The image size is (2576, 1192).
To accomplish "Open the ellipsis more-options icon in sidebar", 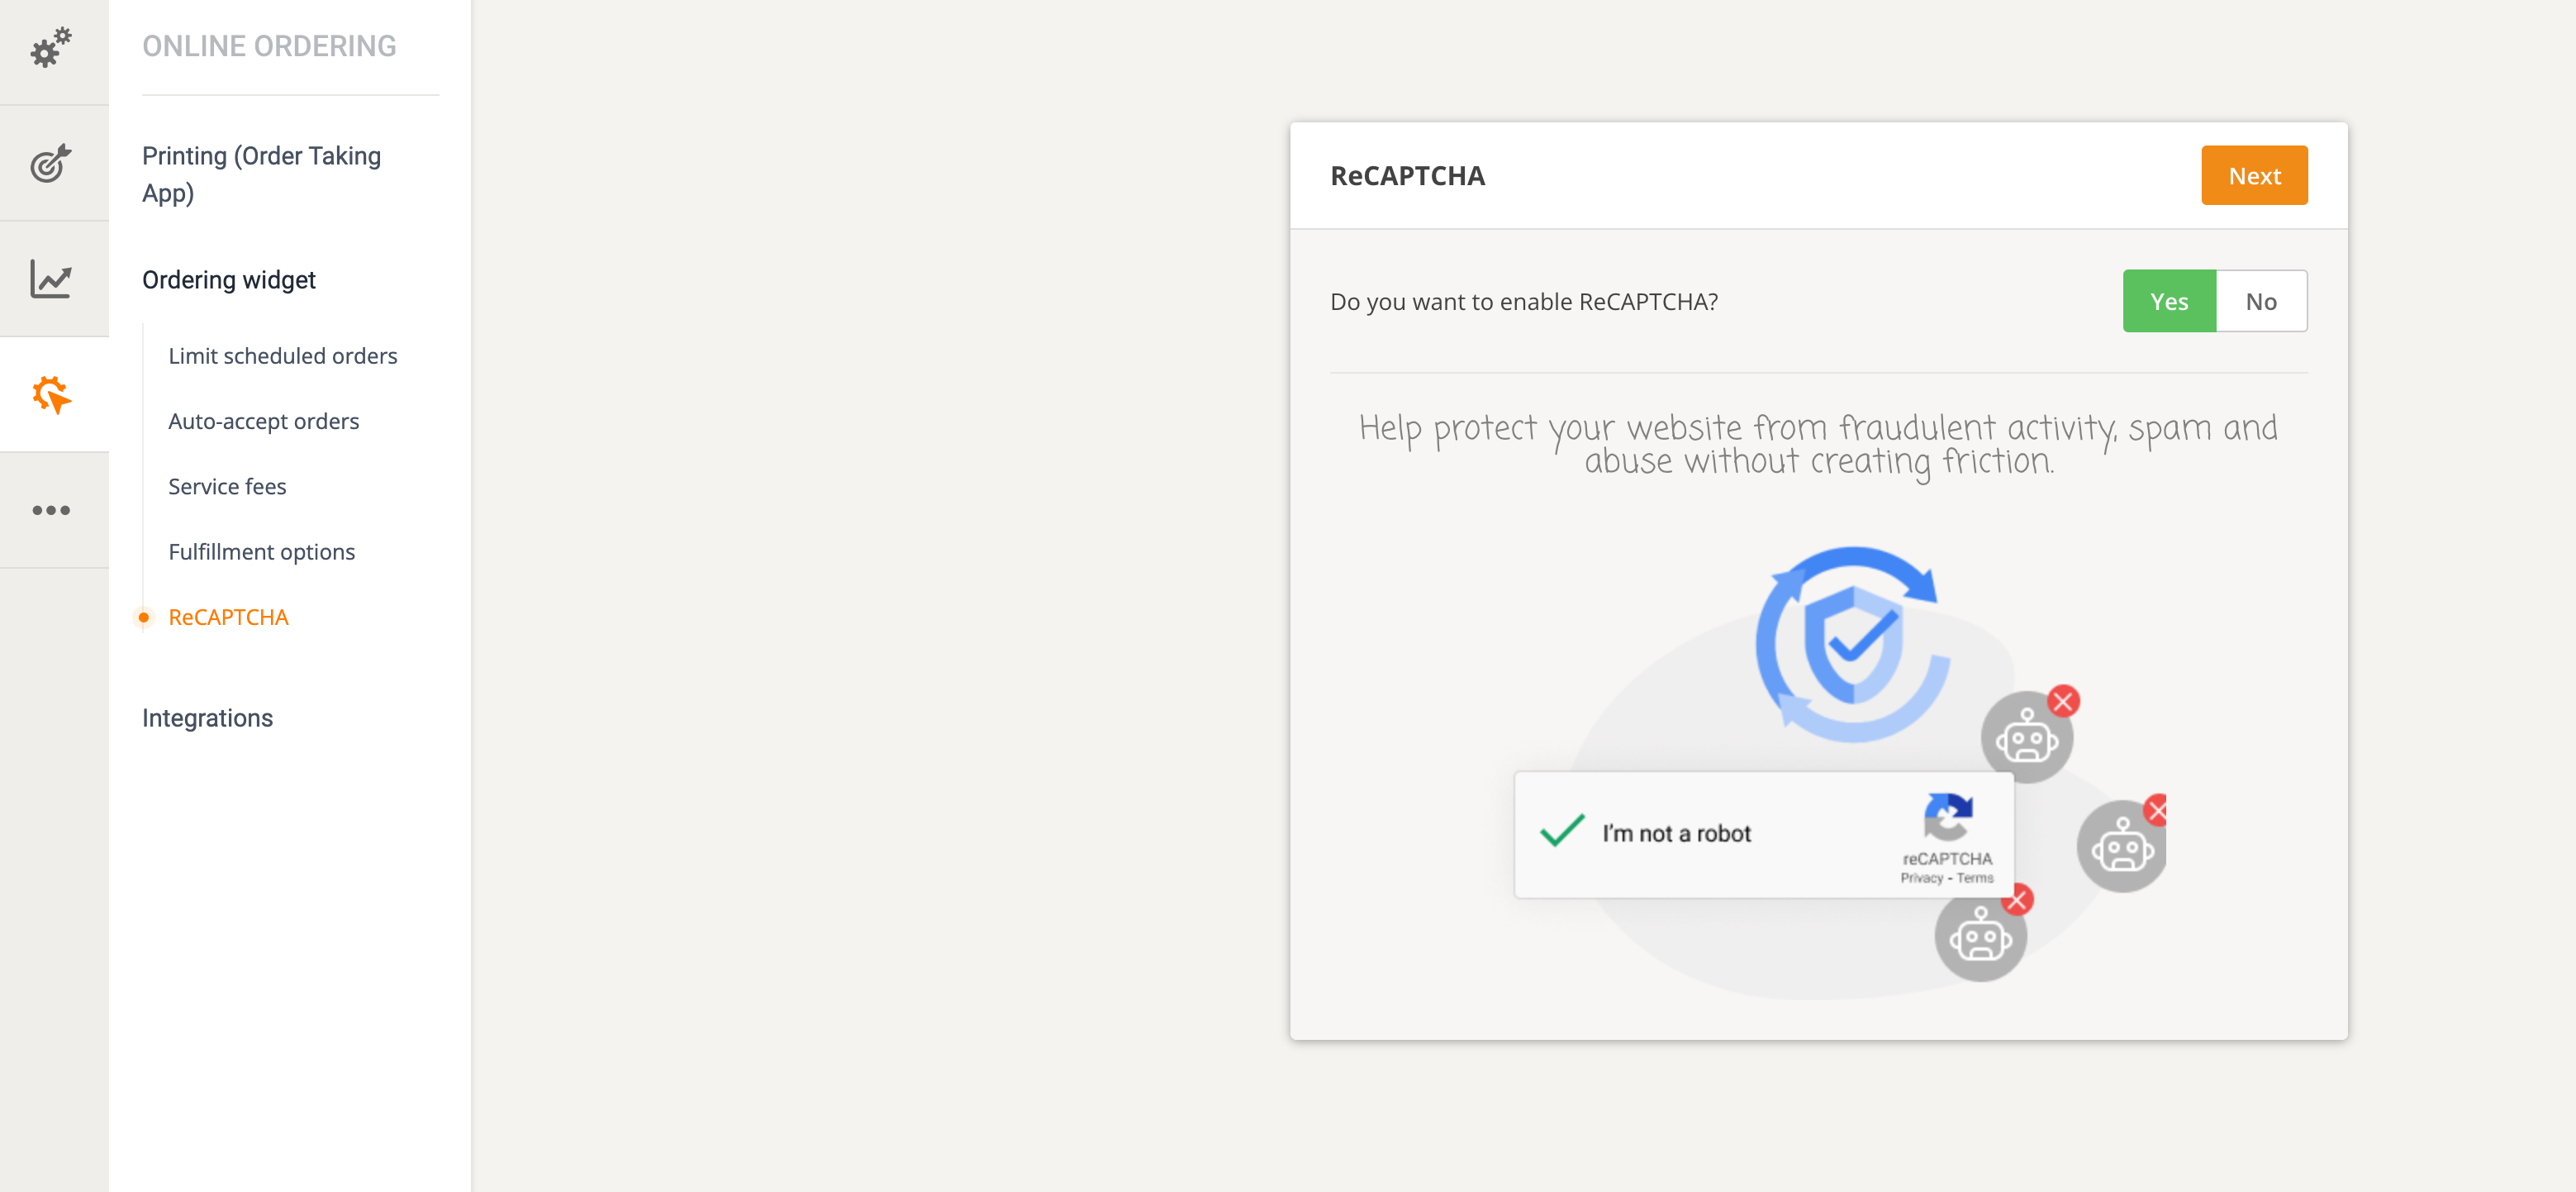I will pos(52,509).
